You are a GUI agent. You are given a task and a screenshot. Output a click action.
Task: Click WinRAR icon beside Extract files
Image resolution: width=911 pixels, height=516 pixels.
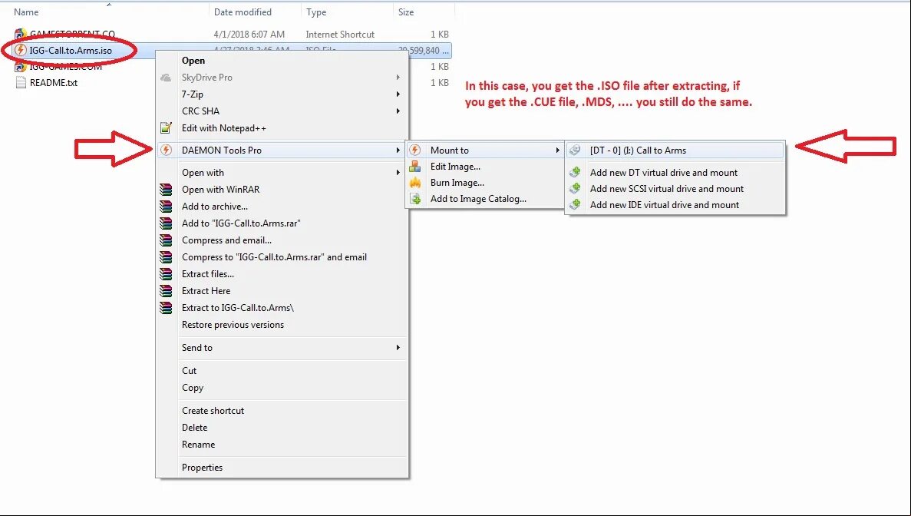point(166,273)
